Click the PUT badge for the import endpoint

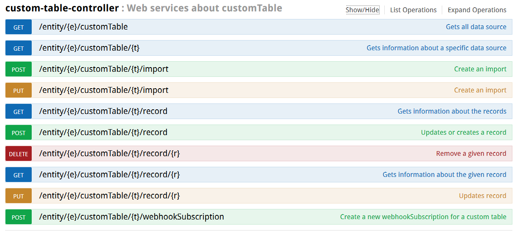pyautogui.click(x=19, y=90)
